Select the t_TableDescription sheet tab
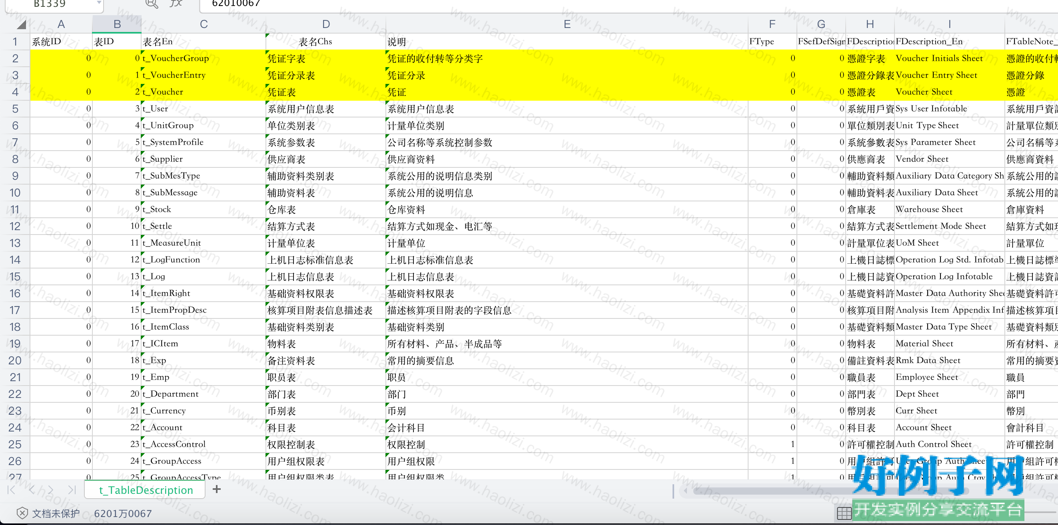Screen dimensions: 1058x525 point(146,490)
